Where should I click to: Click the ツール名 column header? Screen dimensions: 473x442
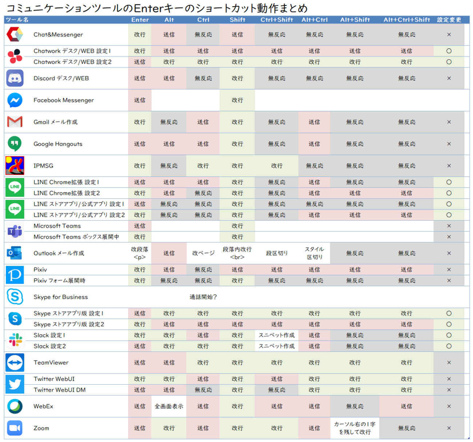(17, 20)
